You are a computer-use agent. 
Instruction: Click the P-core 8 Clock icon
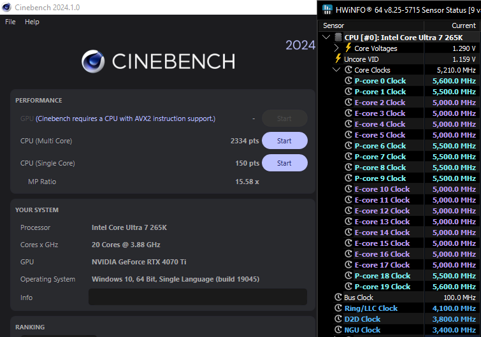(348, 167)
